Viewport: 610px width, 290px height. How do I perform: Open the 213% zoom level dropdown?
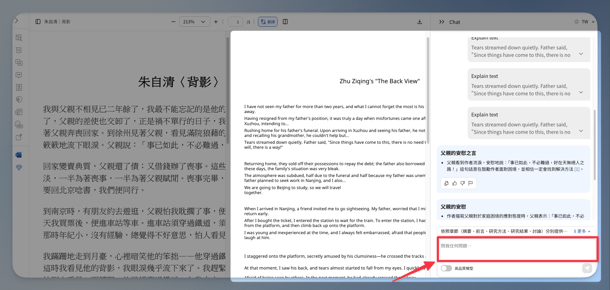(x=195, y=22)
